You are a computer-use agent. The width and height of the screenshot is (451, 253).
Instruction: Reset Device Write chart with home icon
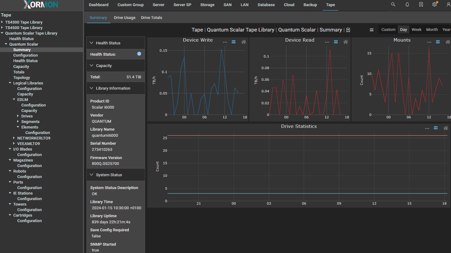244,42
